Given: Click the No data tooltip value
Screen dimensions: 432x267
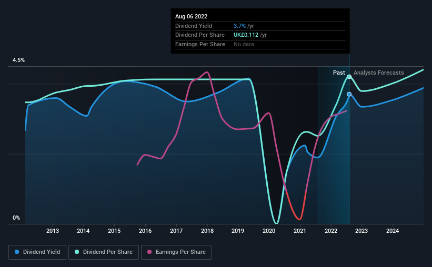Looking at the screenshot, I should click(x=244, y=44).
